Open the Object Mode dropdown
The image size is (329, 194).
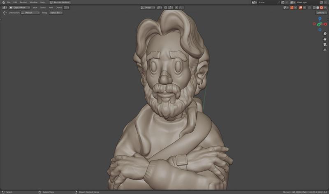point(19,7)
